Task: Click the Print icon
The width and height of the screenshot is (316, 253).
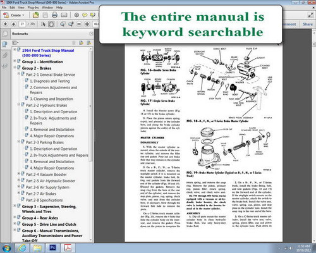Action: (54, 15)
